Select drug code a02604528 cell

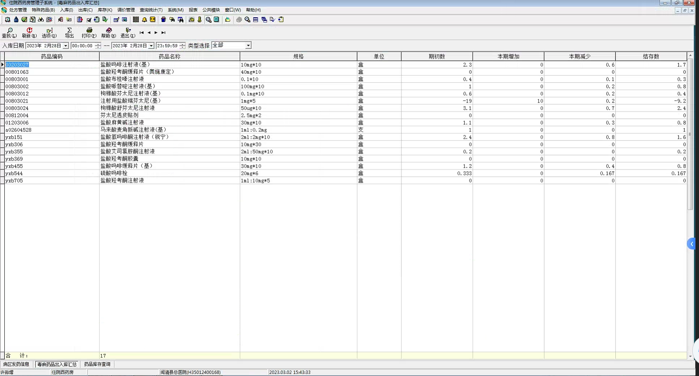pos(52,130)
